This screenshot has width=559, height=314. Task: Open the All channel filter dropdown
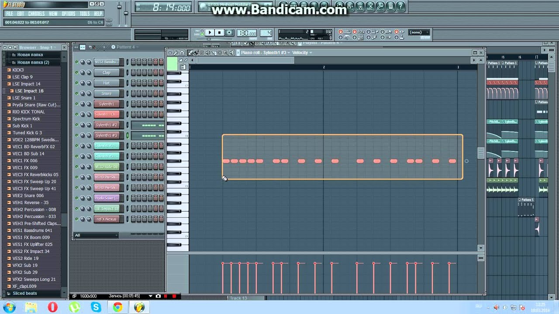(96, 235)
